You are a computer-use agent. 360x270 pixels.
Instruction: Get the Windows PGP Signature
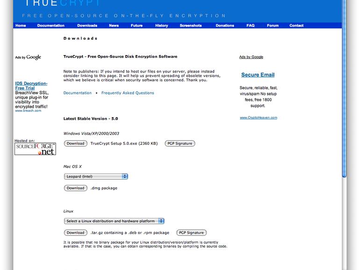coord(180,143)
